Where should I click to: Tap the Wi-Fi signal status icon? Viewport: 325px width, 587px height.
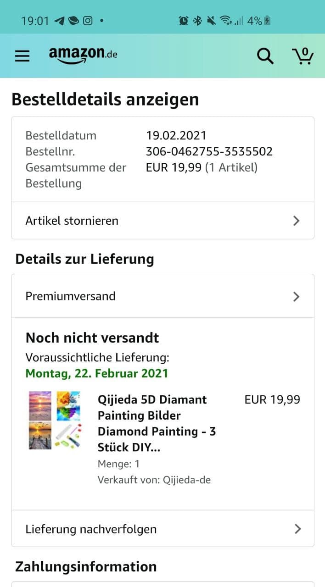(225, 21)
